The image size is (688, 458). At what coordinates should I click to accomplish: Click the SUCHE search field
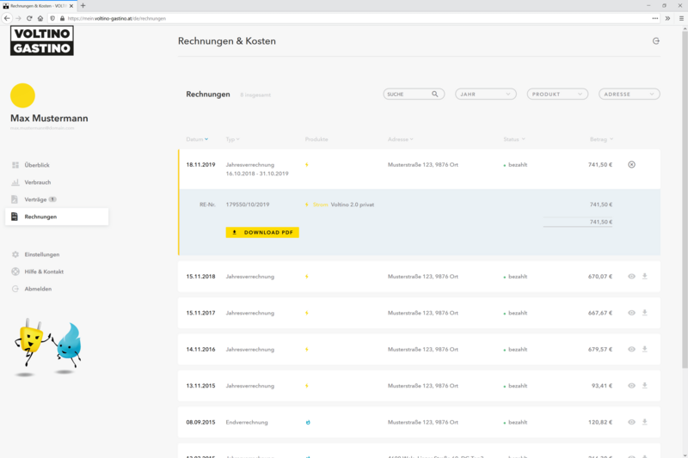414,95
